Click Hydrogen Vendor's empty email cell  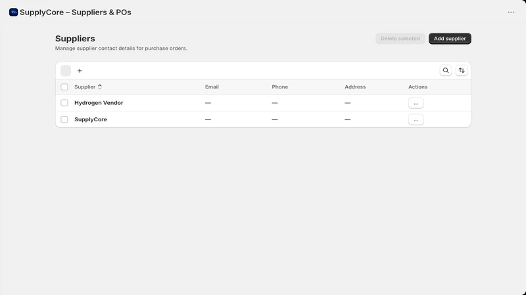click(x=208, y=103)
